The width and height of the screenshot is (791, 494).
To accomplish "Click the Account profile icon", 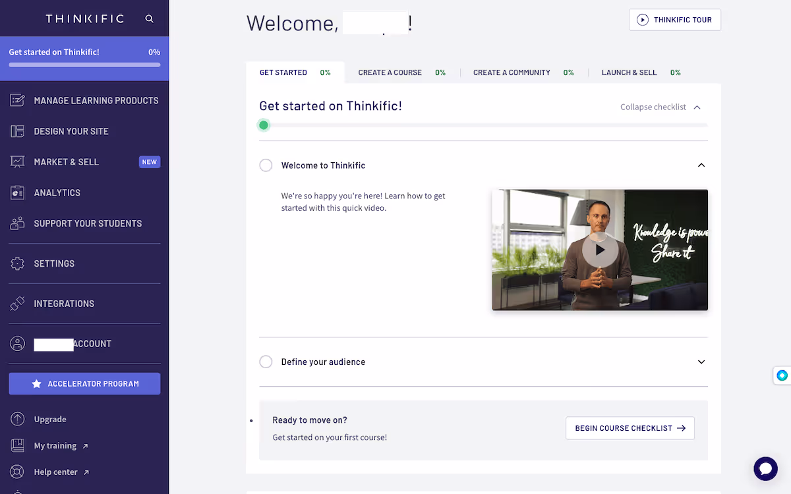I will pyautogui.click(x=18, y=344).
